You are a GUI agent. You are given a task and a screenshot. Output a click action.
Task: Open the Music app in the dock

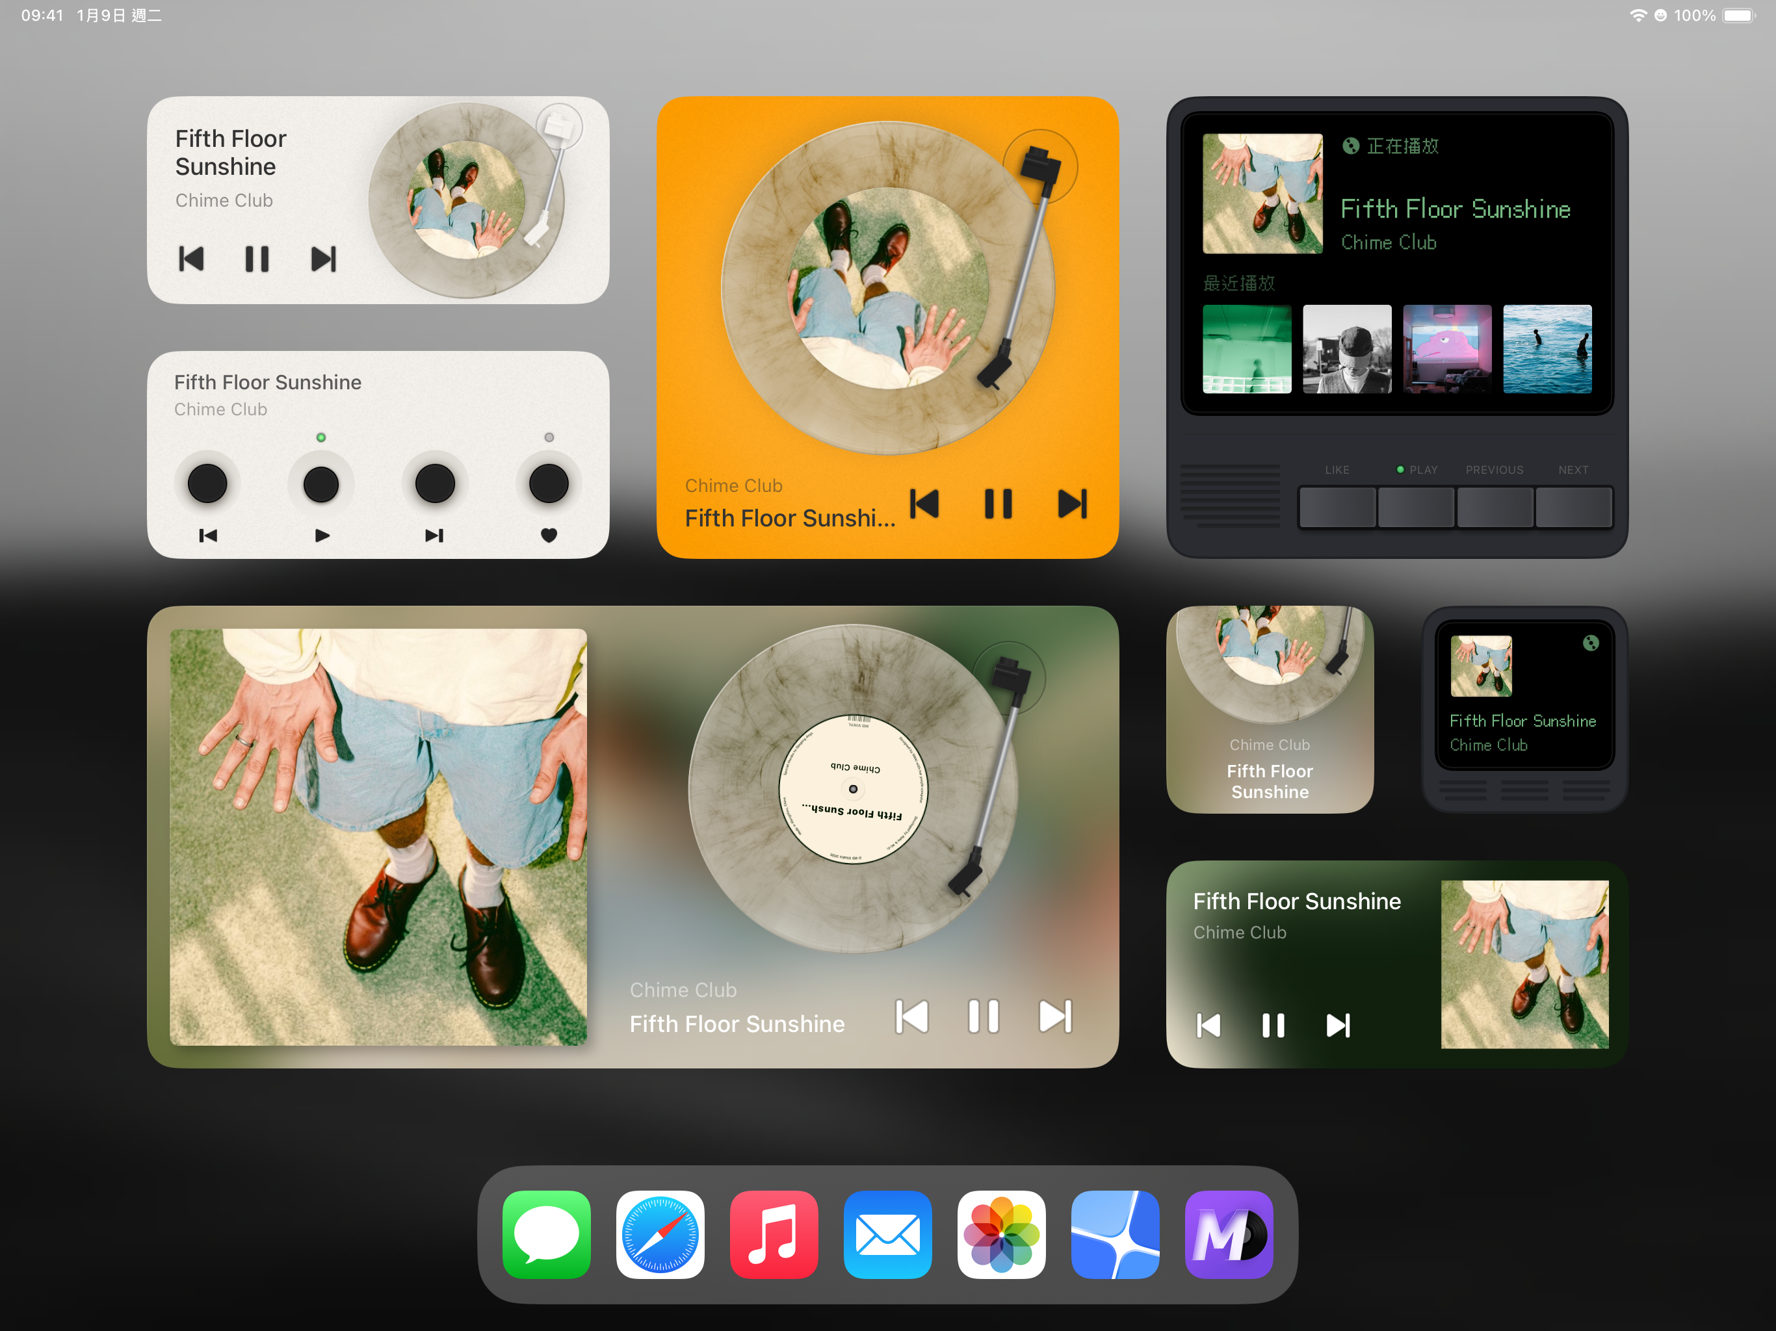point(774,1234)
